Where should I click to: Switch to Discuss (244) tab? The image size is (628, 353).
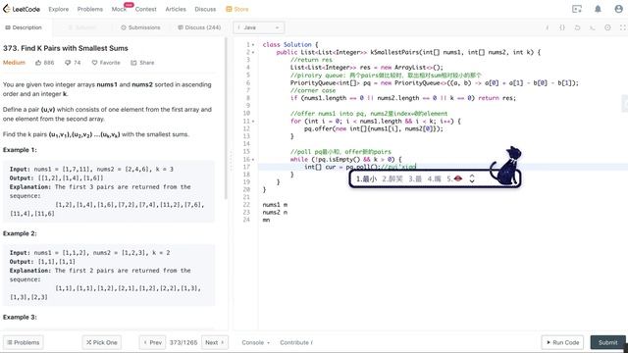tap(199, 27)
